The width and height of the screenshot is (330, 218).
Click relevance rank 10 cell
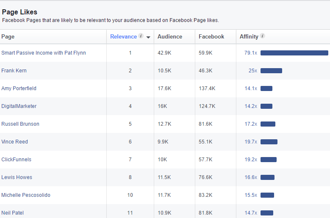[x=130, y=195]
